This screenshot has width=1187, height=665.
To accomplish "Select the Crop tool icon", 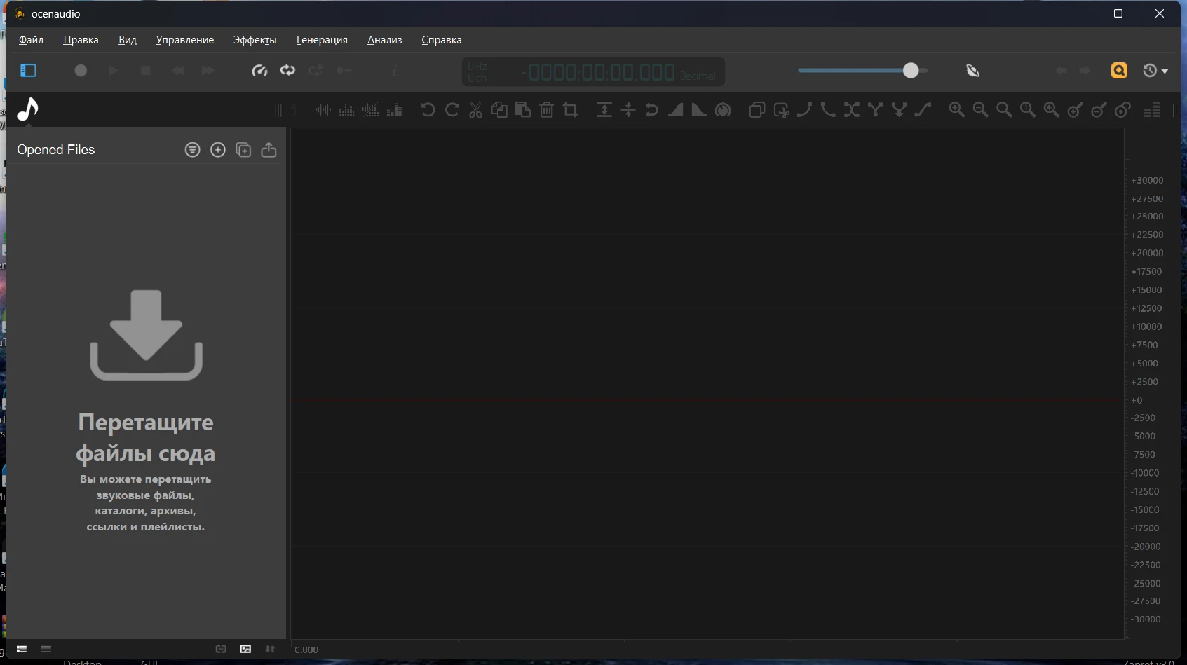I will pyautogui.click(x=571, y=110).
